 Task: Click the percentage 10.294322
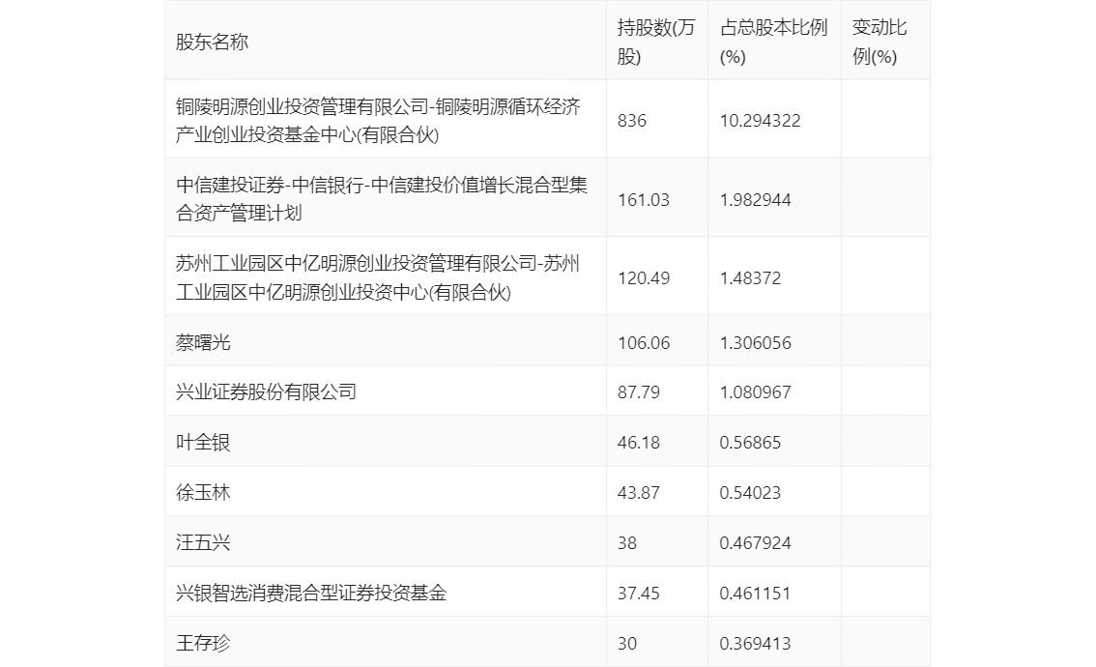(x=761, y=121)
